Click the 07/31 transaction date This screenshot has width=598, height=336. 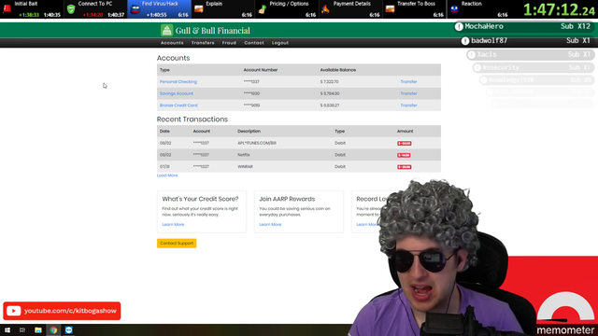coord(164,167)
